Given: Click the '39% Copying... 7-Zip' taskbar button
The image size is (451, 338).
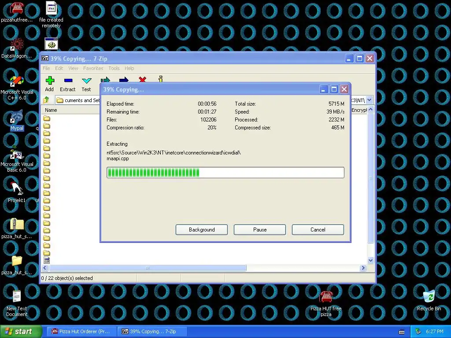Looking at the screenshot, I should tap(152, 331).
